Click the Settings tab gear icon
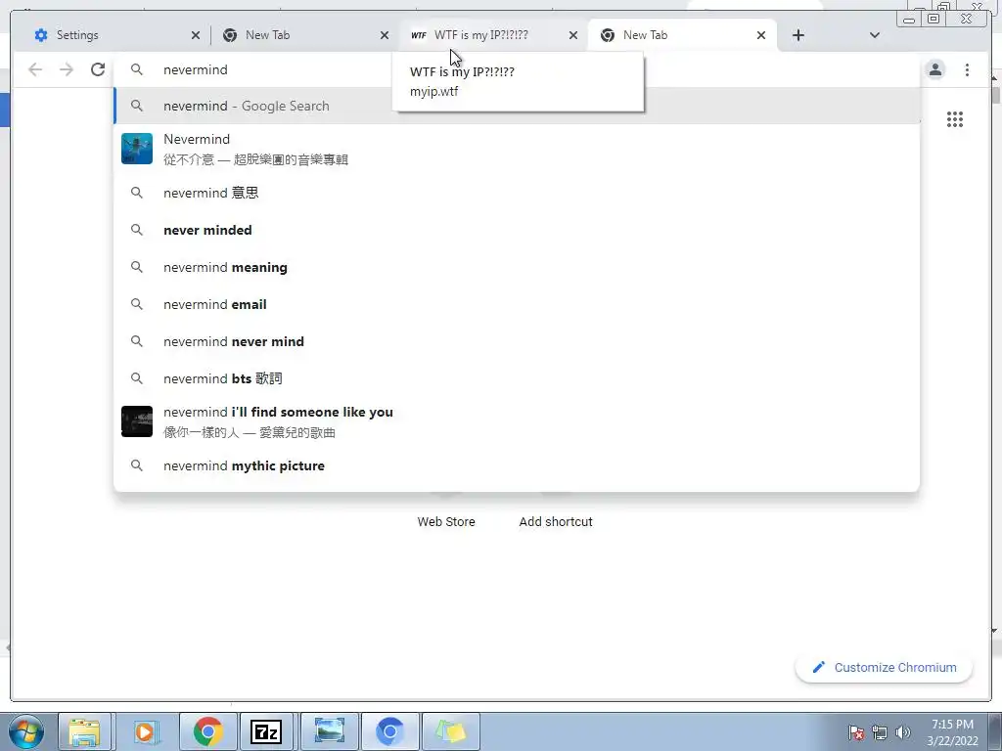This screenshot has height=751, width=1002. click(x=41, y=35)
